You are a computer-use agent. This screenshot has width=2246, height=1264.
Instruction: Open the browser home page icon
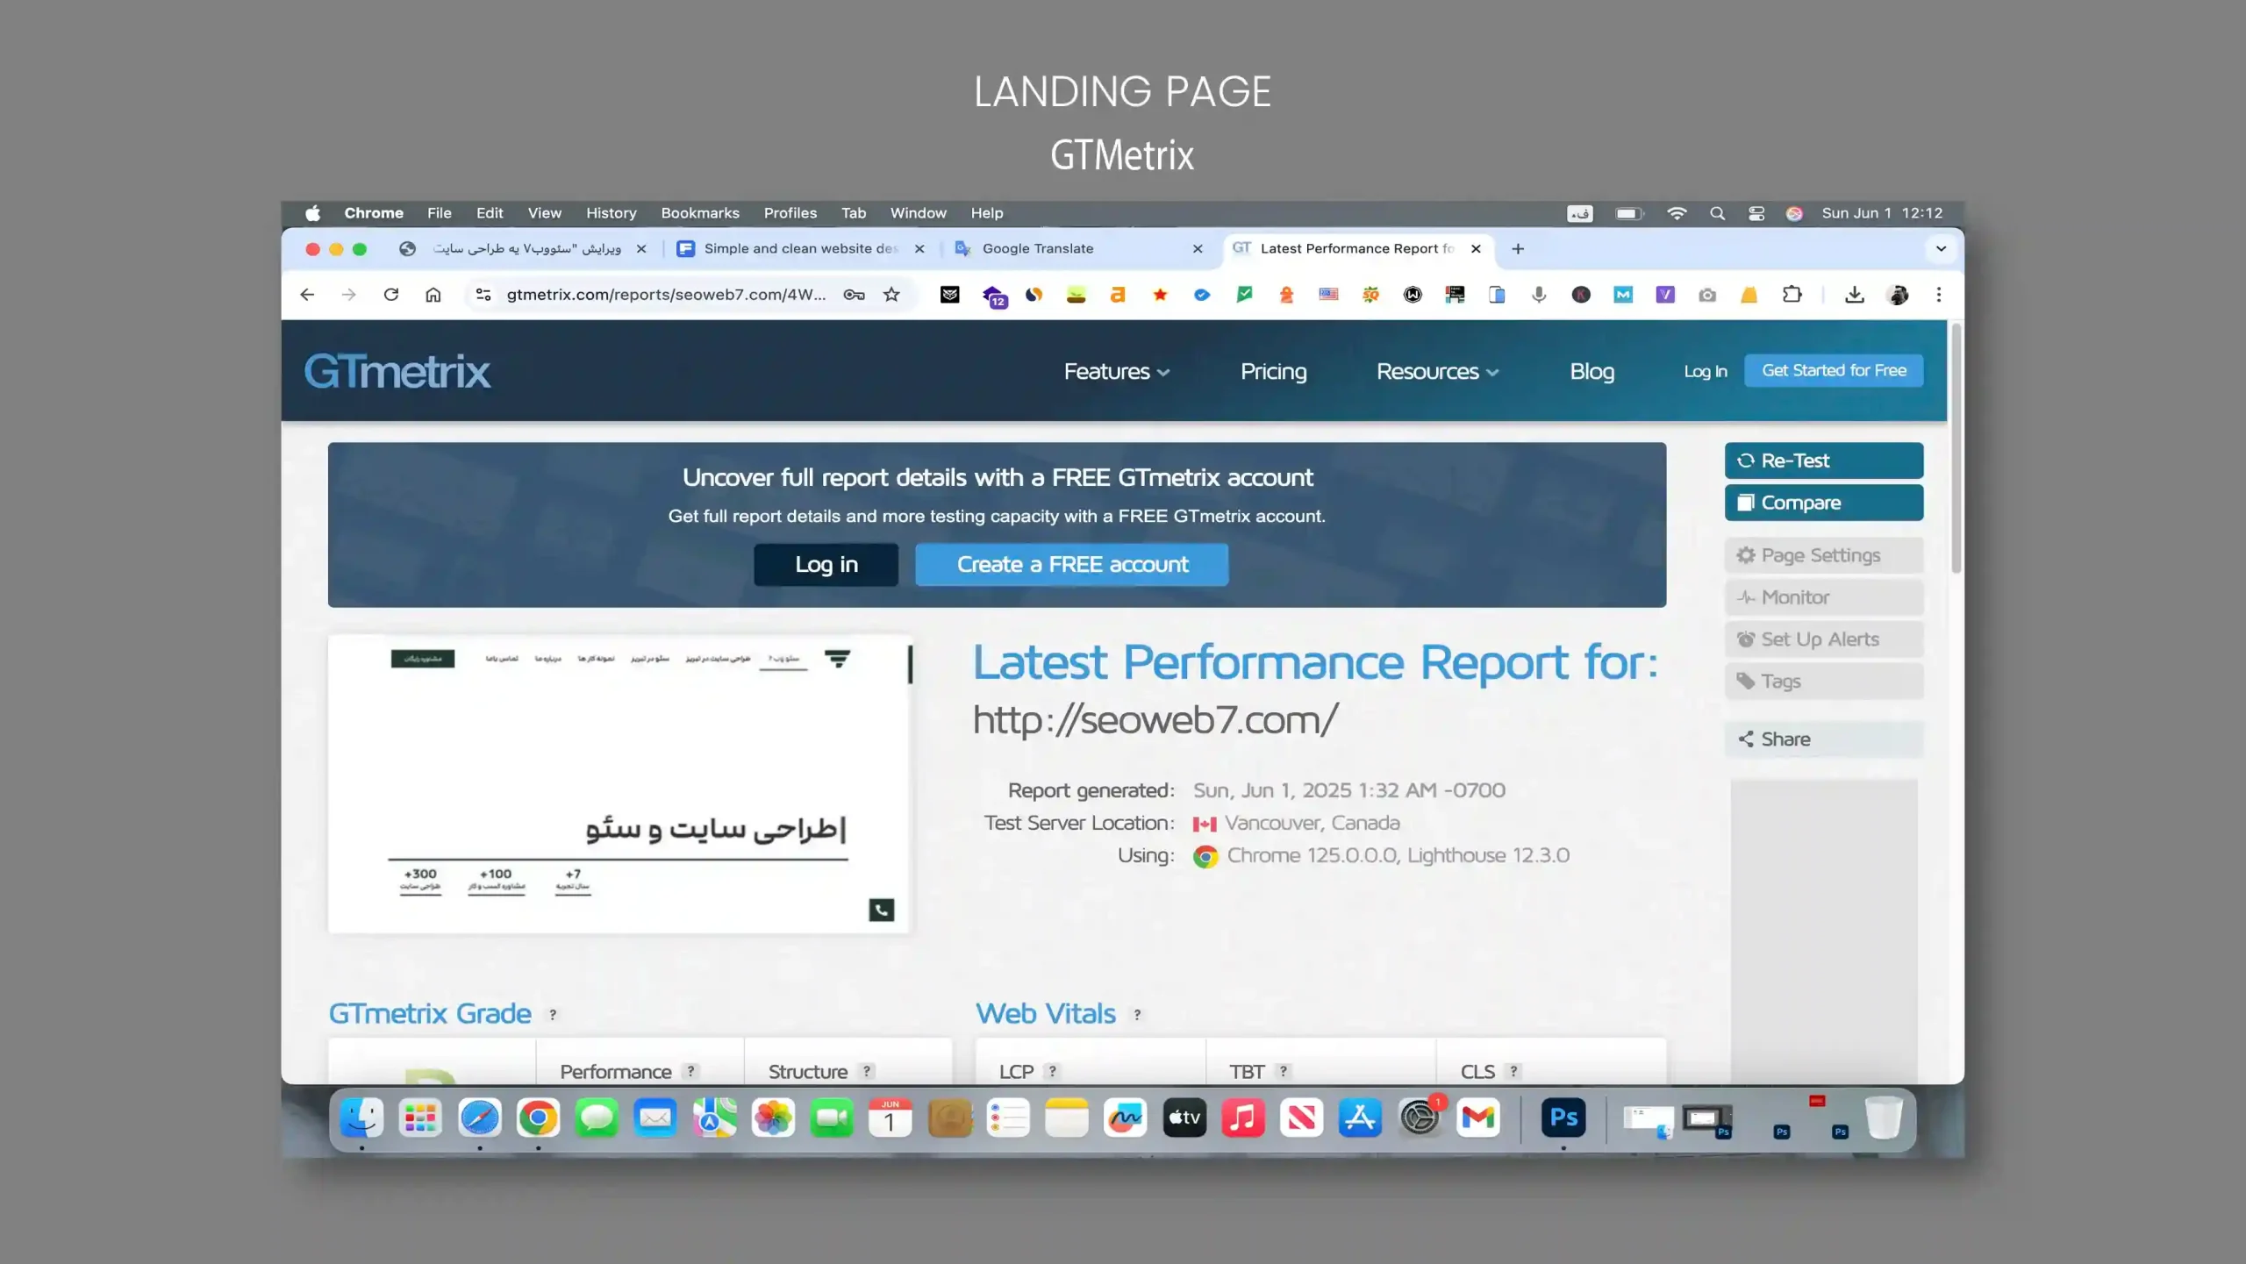click(433, 295)
